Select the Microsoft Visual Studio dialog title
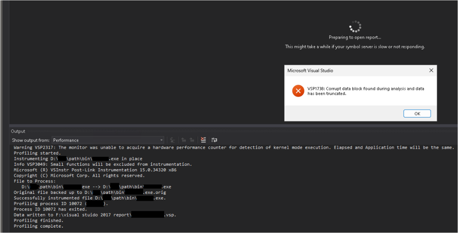Screen dimensions: 458x233 (310, 70)
